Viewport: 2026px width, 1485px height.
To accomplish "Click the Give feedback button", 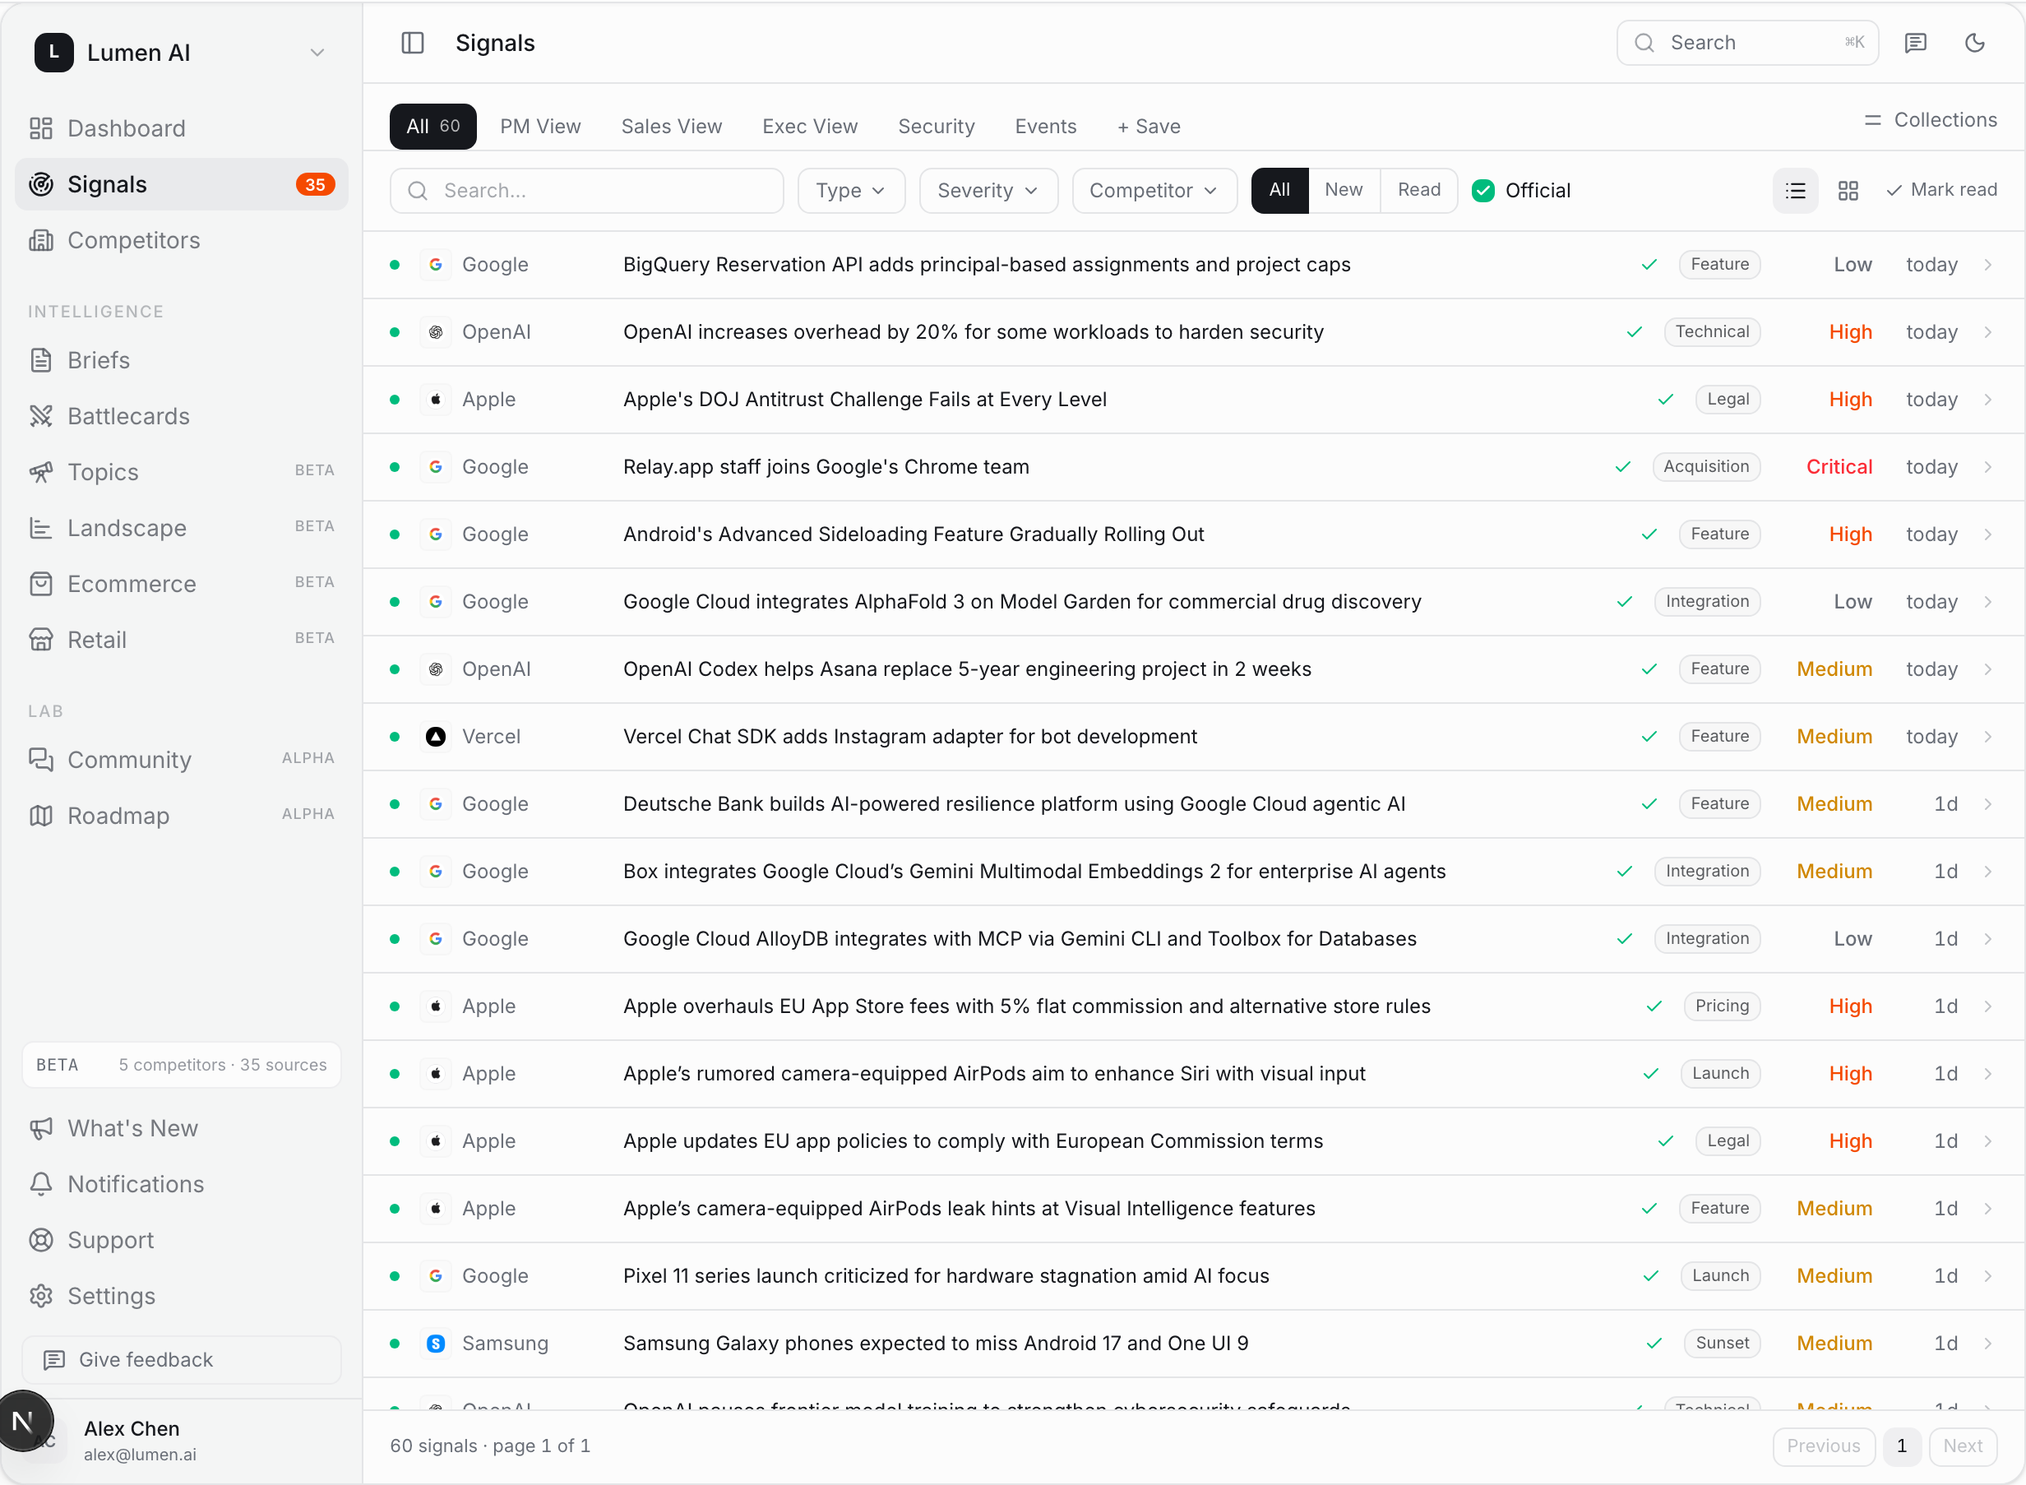I will pos(182,1359).
